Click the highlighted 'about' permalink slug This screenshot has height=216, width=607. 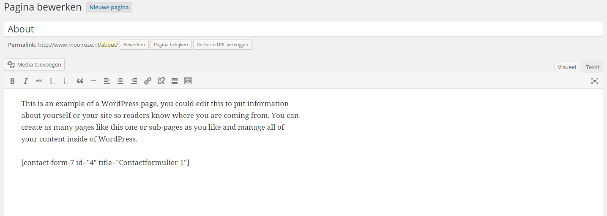(108, 45)
